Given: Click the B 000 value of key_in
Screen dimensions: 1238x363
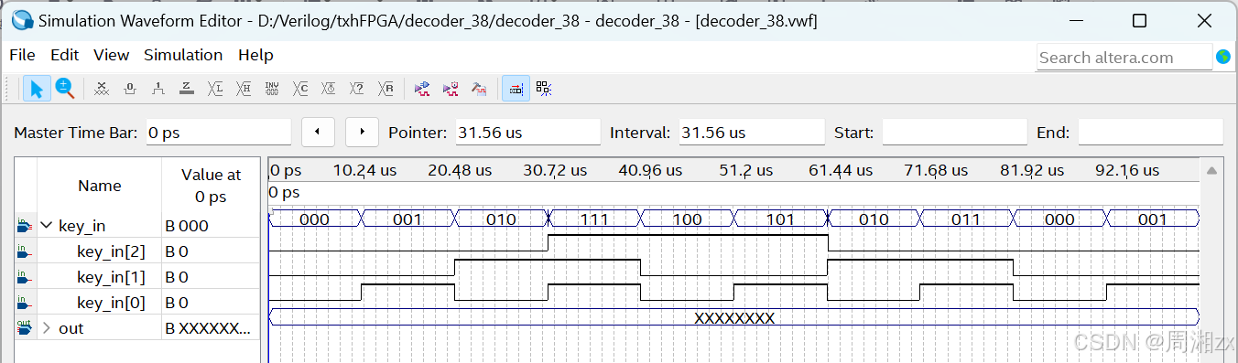Looking at the screenshot, I should point(187,226).
